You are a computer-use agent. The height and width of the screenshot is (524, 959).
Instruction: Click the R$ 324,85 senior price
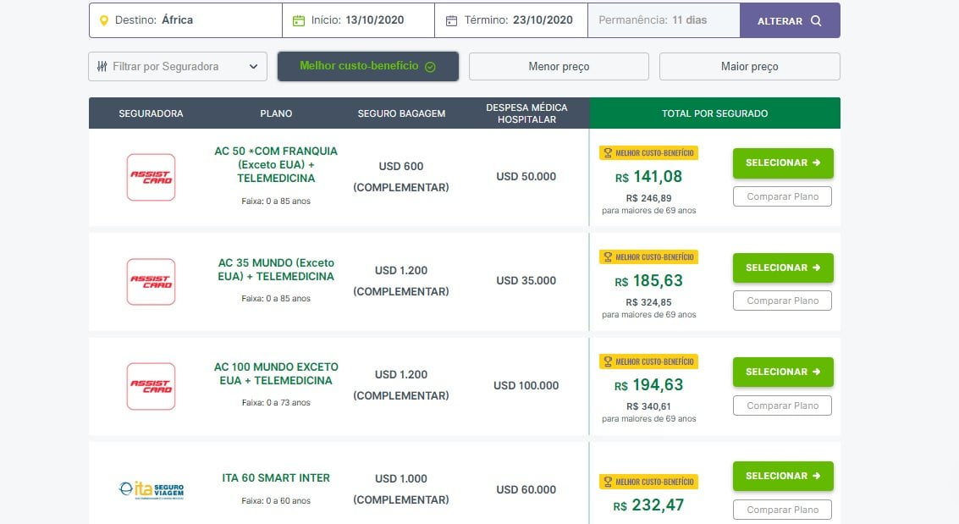click(648, 302)
